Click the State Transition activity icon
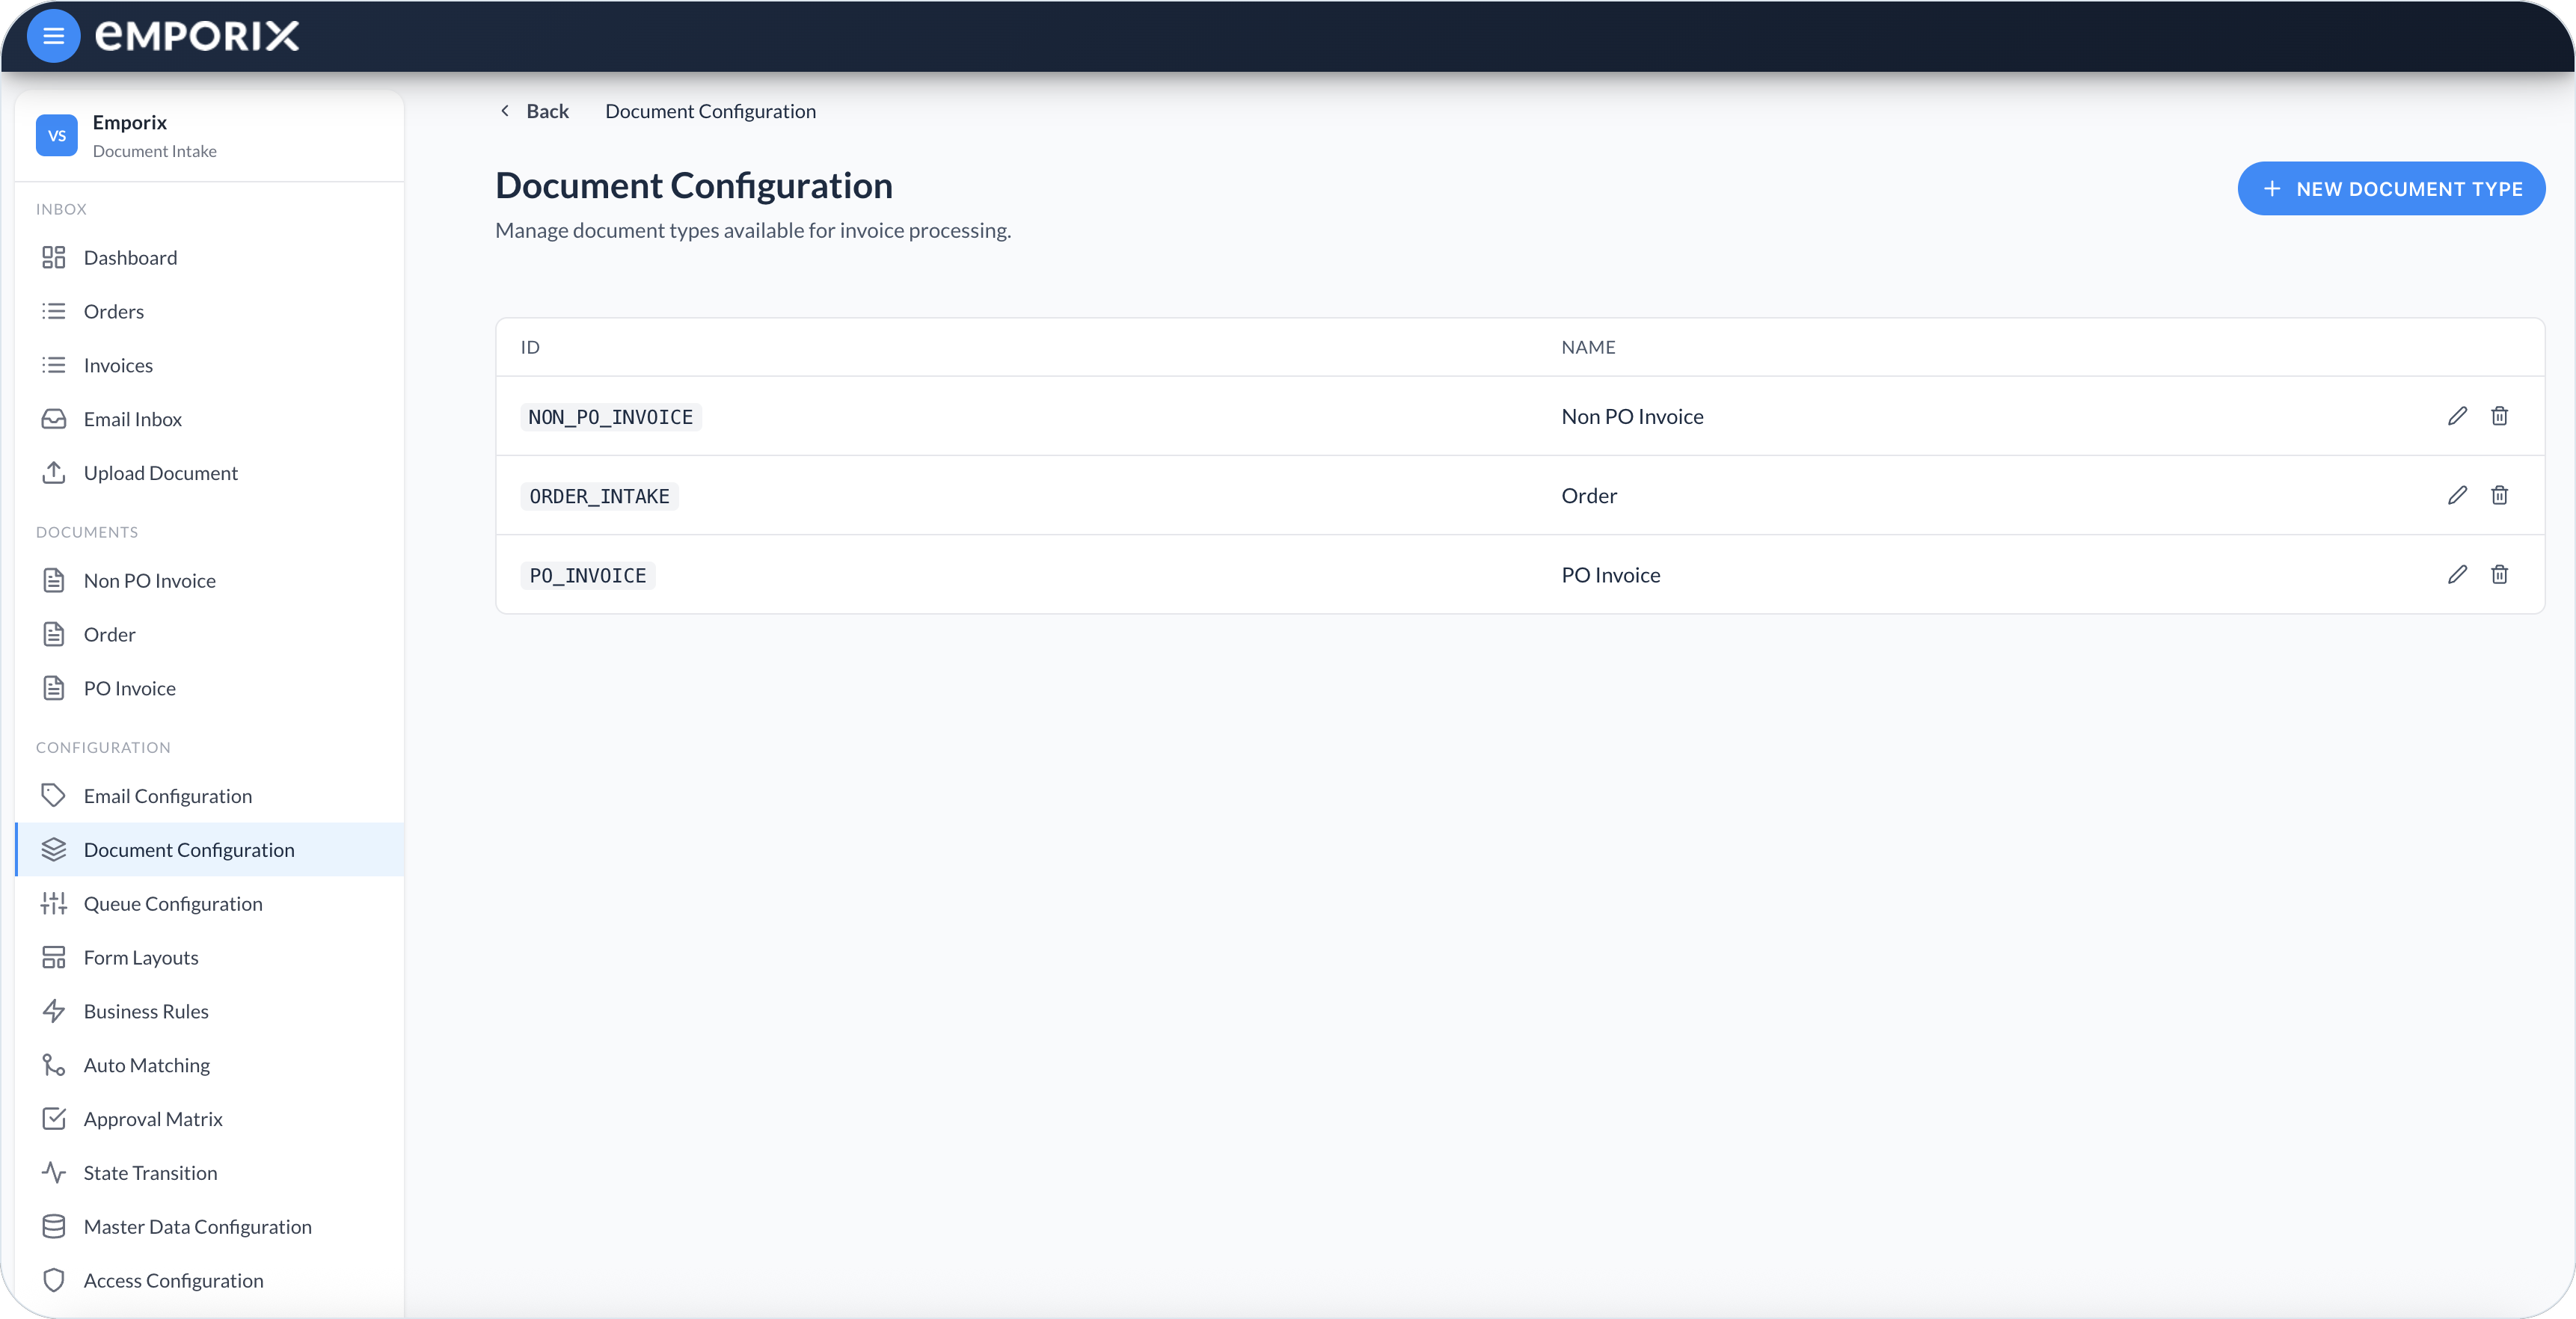Image resolution: width=2576 pixels, height=1319 pixels. click(54, 1173)
